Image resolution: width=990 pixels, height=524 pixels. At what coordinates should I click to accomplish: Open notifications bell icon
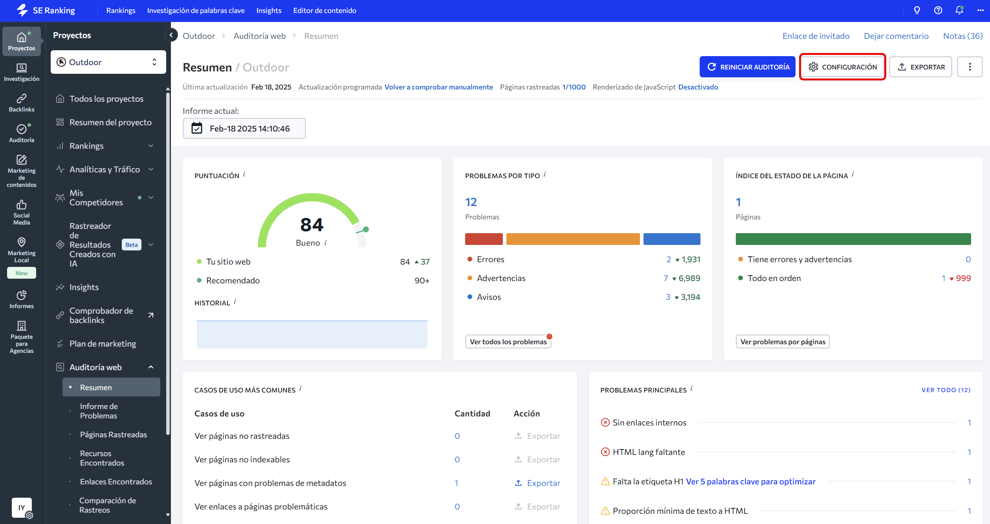tap(959, 11)
